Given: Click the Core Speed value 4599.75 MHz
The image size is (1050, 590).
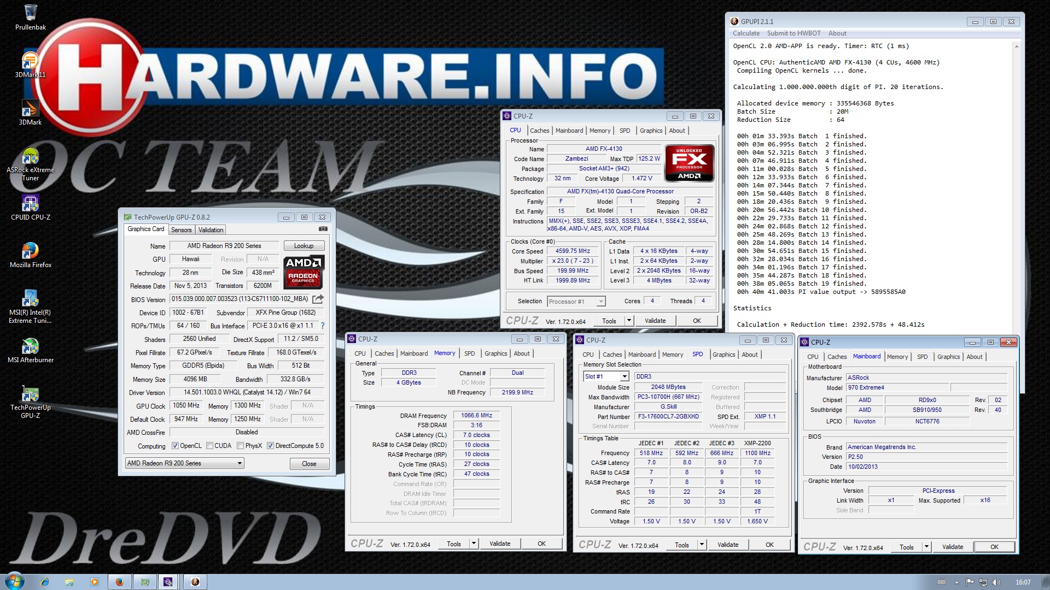Looking at the screenshot, I should (x=573, y=251).
